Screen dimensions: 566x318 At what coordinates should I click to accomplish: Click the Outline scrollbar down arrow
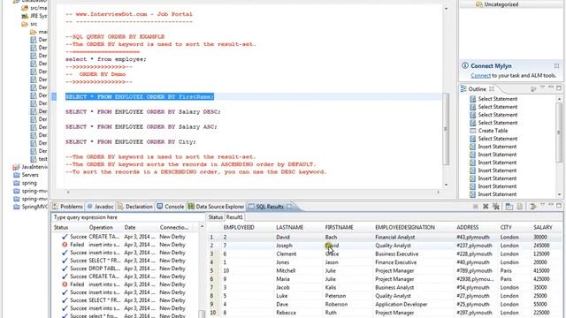point(559,194)
